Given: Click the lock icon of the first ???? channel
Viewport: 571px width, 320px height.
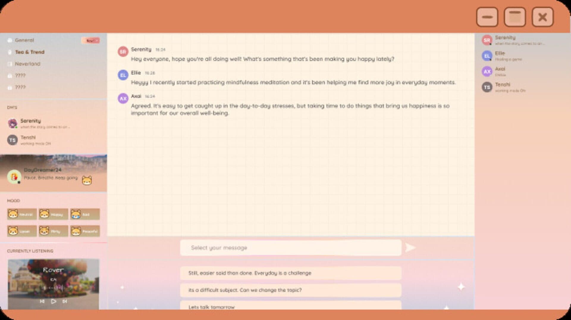Looking at the screenshot, I should pyautogui.click(x=10, y=76).
